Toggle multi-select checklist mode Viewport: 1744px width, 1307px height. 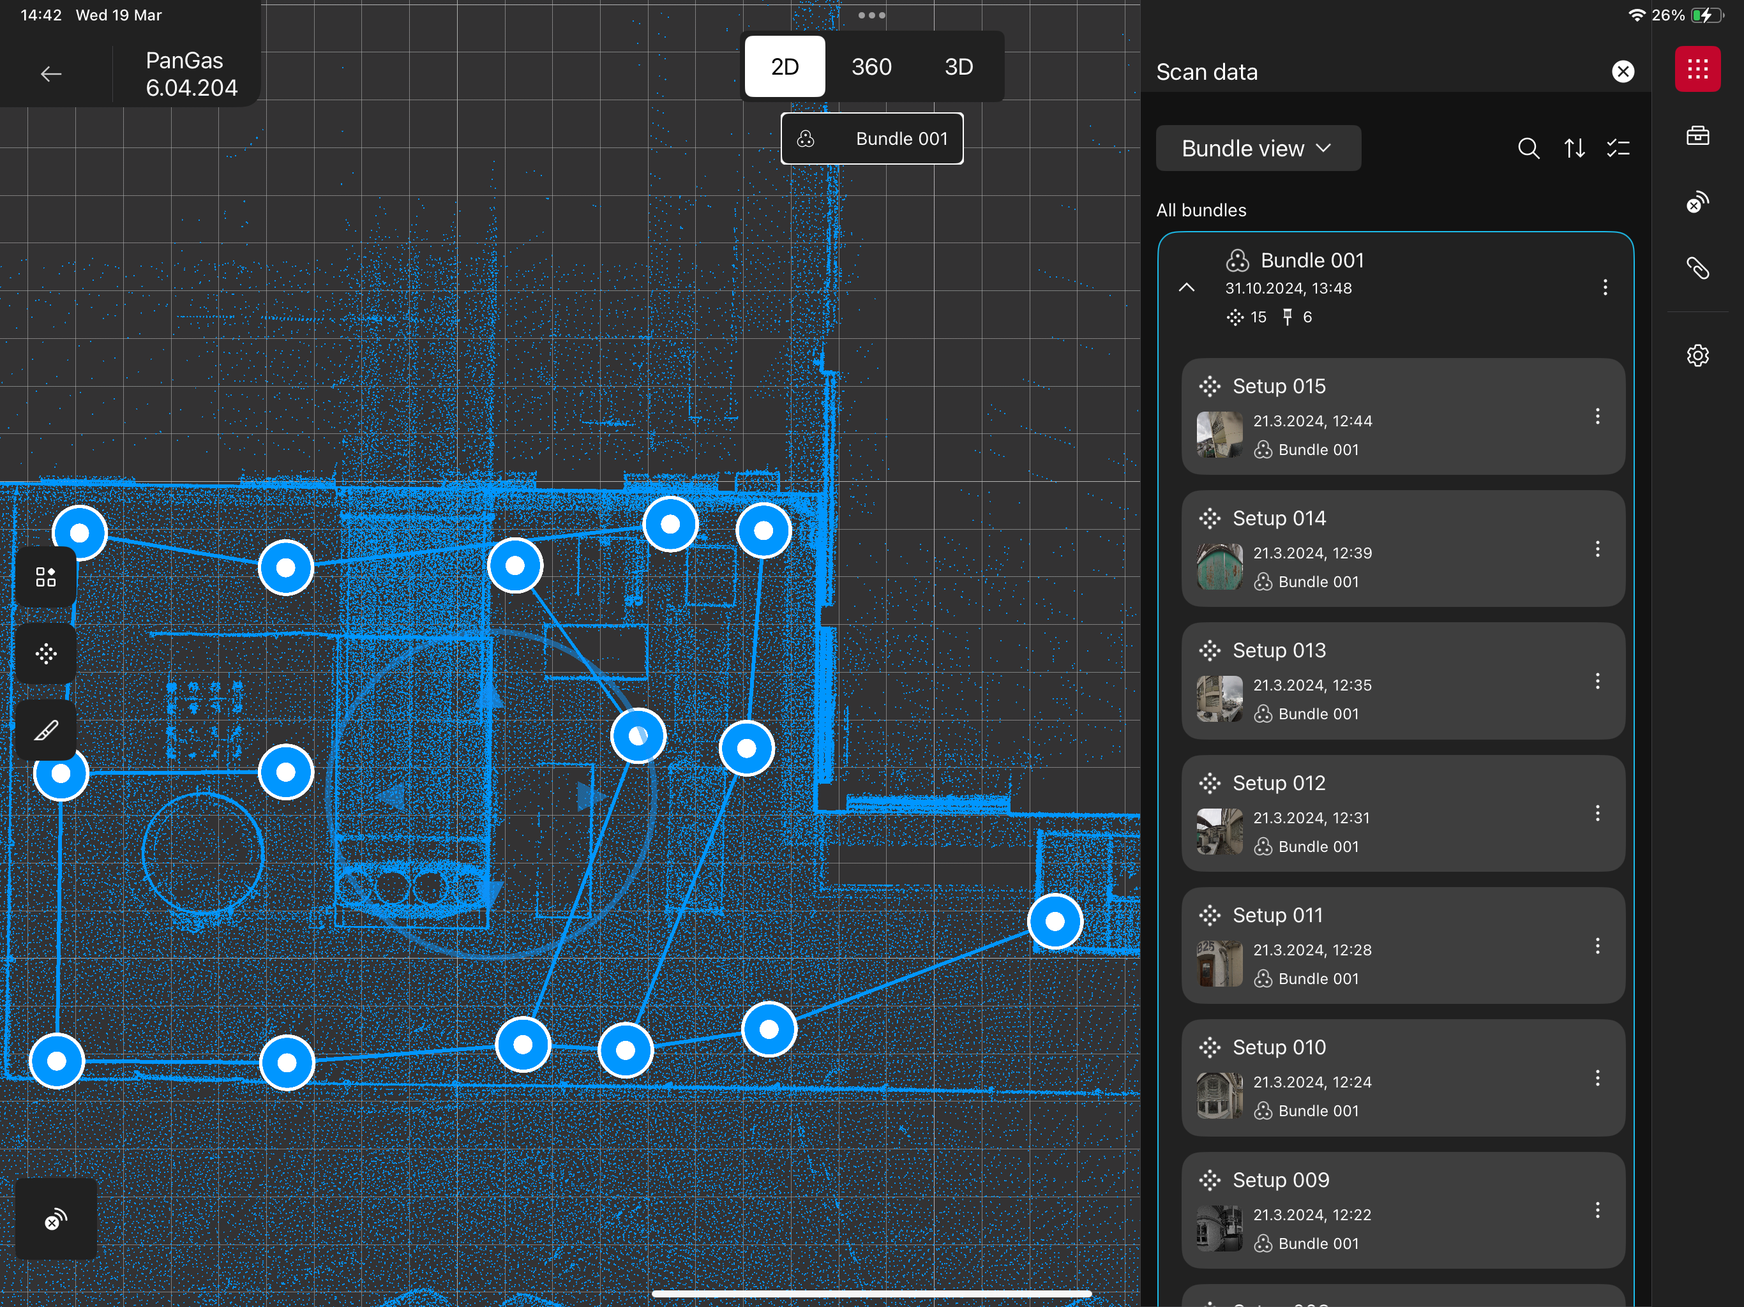click(1618, 148)
